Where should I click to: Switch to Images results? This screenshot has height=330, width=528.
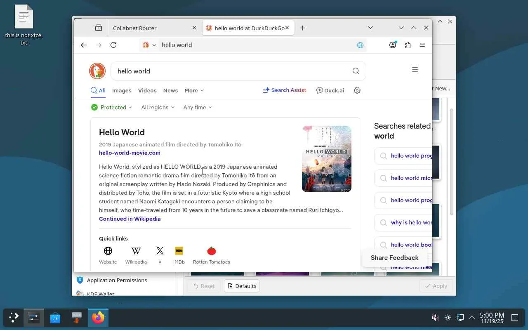pyautogui.click(x=122, y=90)
